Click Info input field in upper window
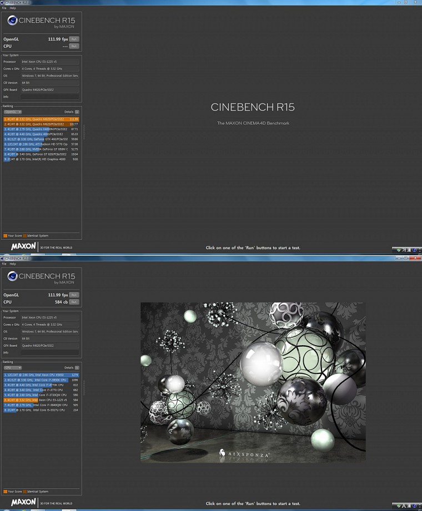The width and height of the screenshot is (422, 511). pos(50,97)
